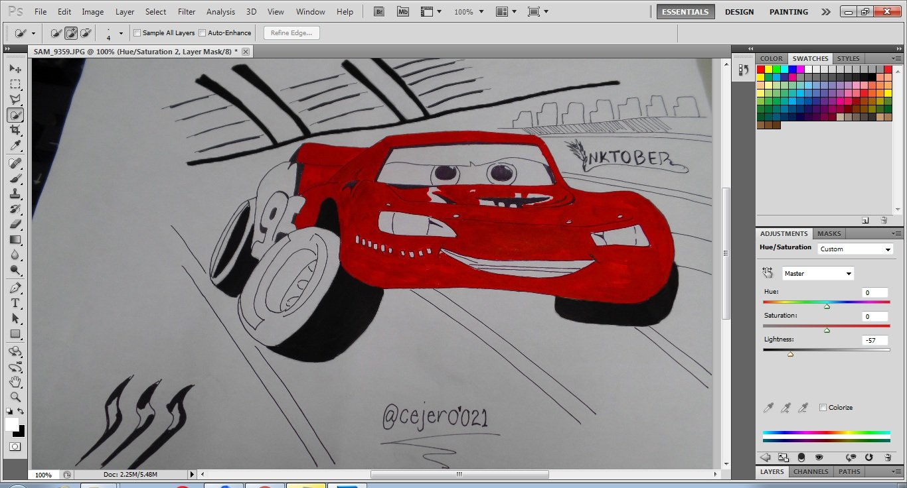Screen dimensions: 907x488
Task: Select the History Brush tool
Action: pos(15,210)
